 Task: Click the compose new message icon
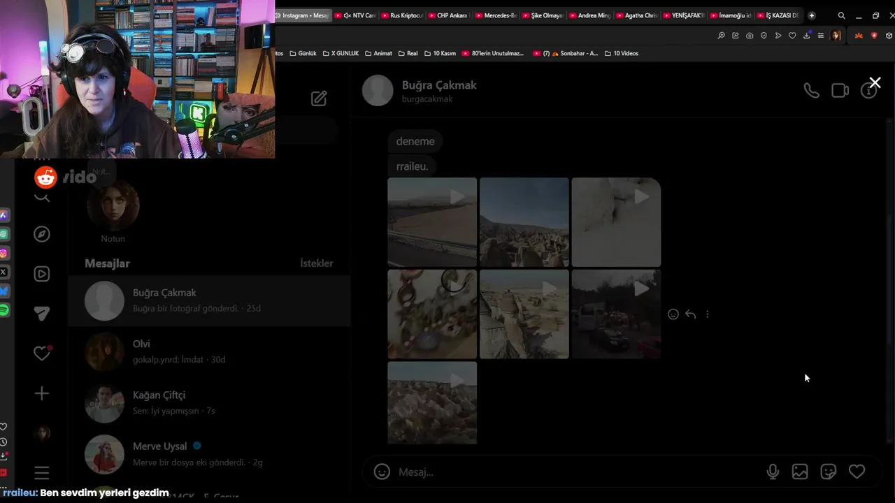click(319, 99)
